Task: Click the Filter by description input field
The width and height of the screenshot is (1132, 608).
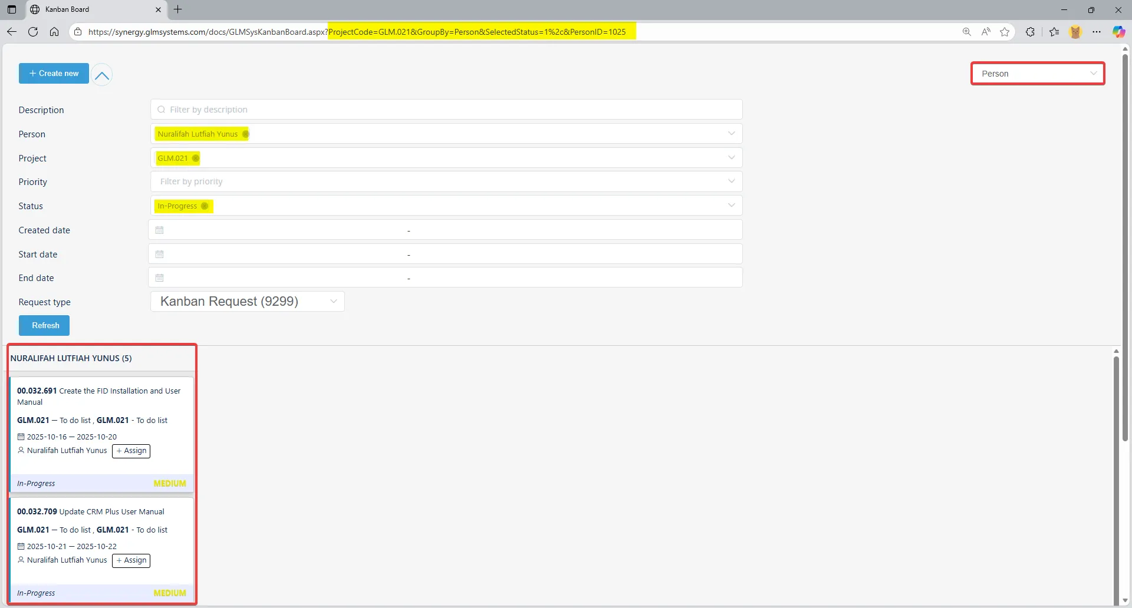Action: coord(446,110)
